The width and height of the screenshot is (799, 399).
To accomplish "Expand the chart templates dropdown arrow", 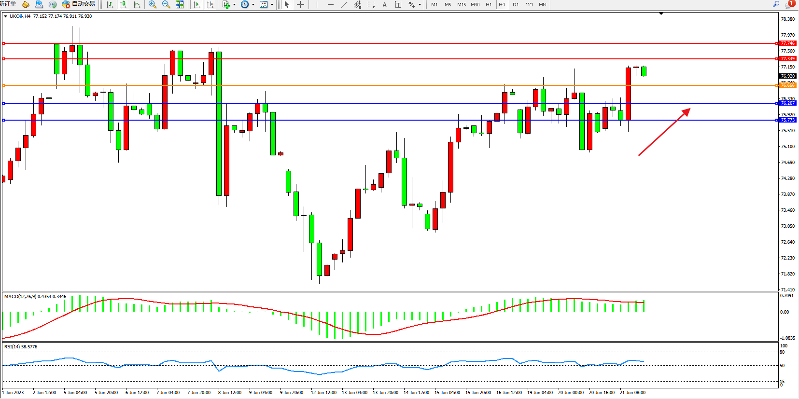I will pos(272,4).
